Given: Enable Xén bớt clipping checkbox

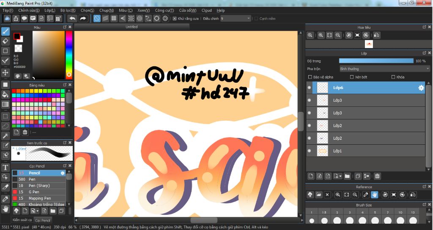Looking at the screenshot, I should point(352,77).
